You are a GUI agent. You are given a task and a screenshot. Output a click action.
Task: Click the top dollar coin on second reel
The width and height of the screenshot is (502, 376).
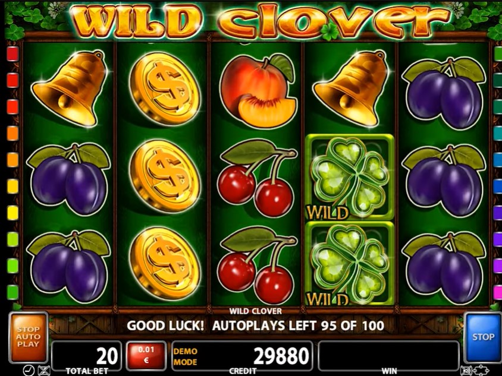tap(165, 89)
